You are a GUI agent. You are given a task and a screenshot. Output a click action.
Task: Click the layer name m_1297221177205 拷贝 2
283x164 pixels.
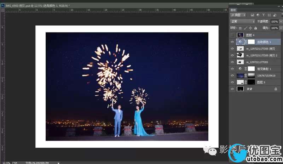pos(262,55)
